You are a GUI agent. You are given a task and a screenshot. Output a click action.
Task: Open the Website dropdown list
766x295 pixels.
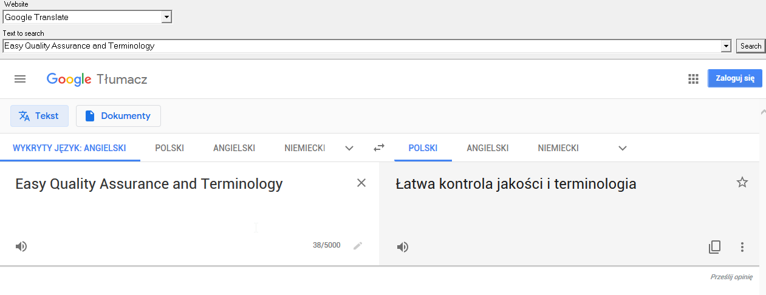click(x=166, y=17)
